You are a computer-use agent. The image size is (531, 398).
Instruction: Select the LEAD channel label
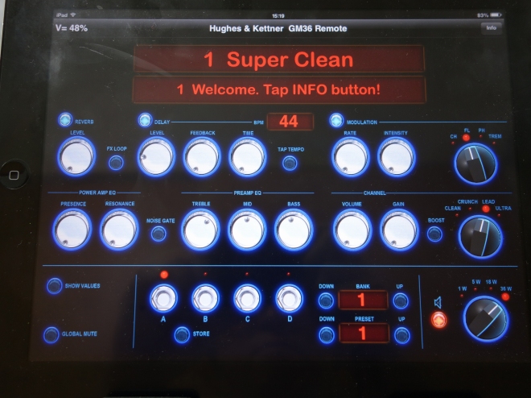pos(488,201)
